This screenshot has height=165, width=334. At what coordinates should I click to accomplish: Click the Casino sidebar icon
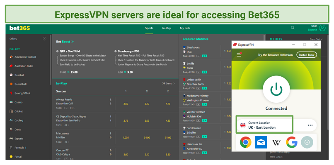(x=11, y=102)
